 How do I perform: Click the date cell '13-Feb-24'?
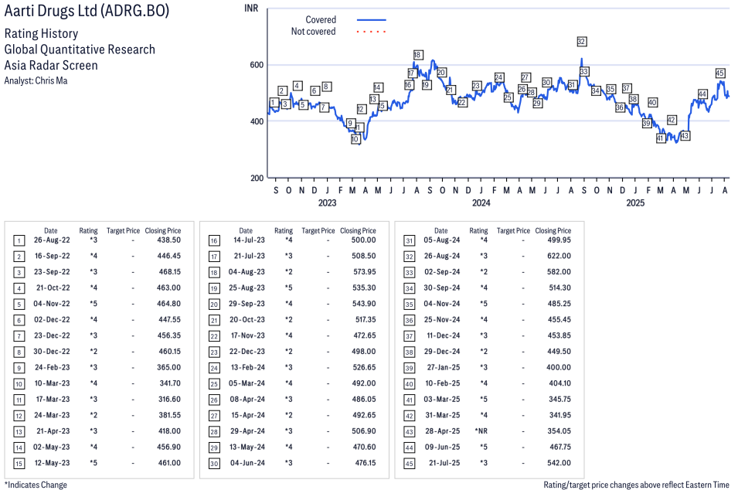click(247, 367)
